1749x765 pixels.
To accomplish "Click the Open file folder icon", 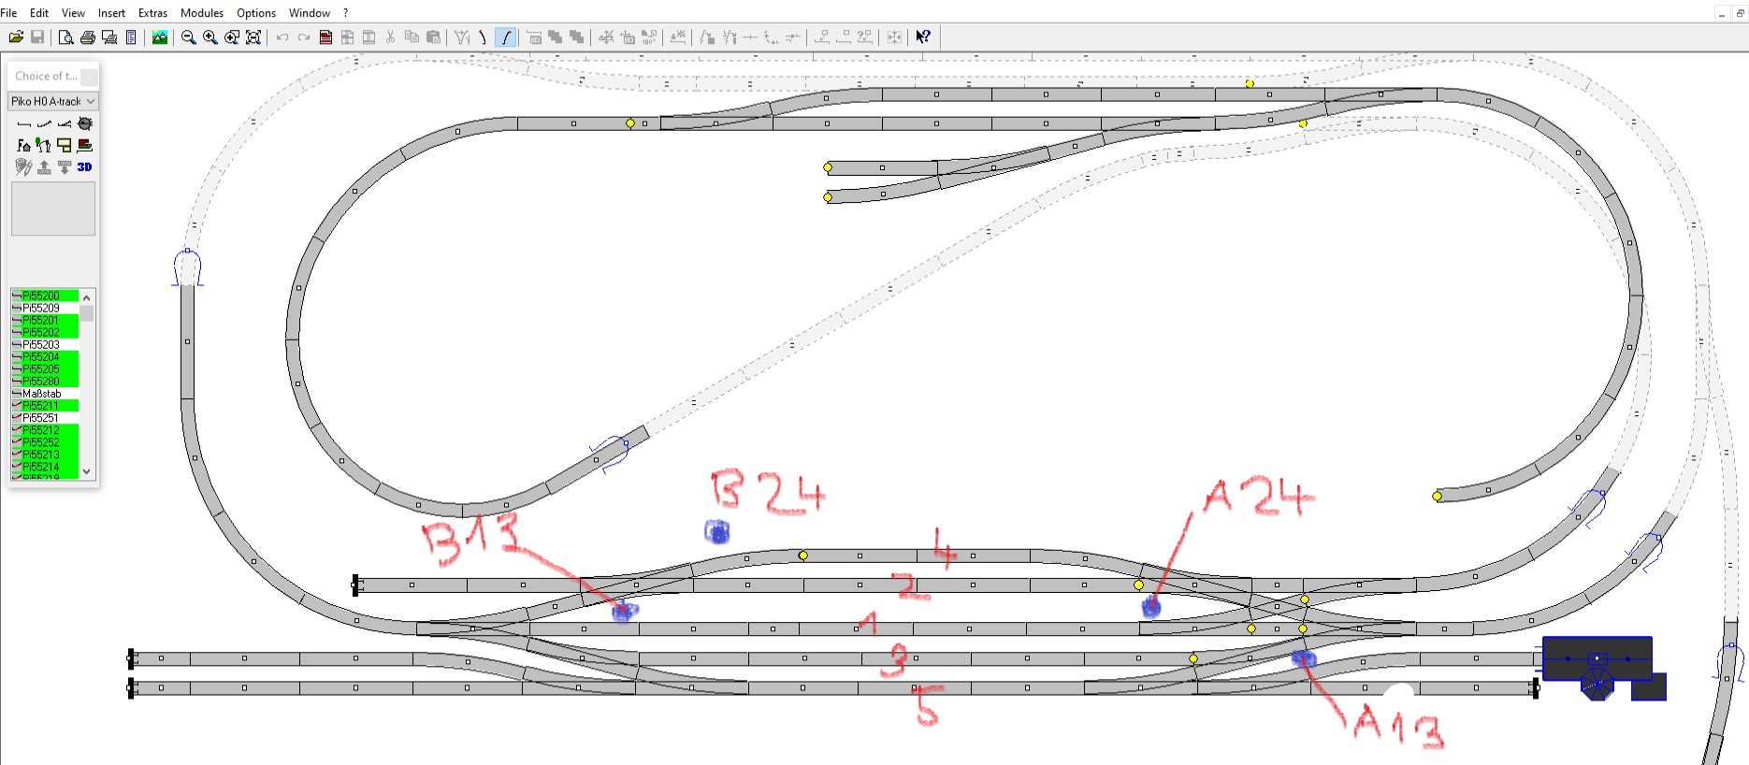I will click(x=16, y=37).
